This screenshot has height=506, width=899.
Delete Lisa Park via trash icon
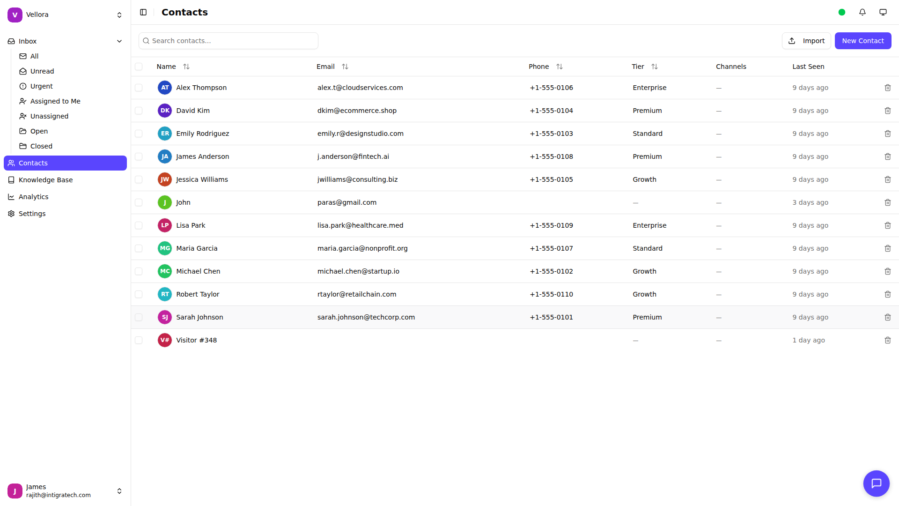[x=888, y=225]
